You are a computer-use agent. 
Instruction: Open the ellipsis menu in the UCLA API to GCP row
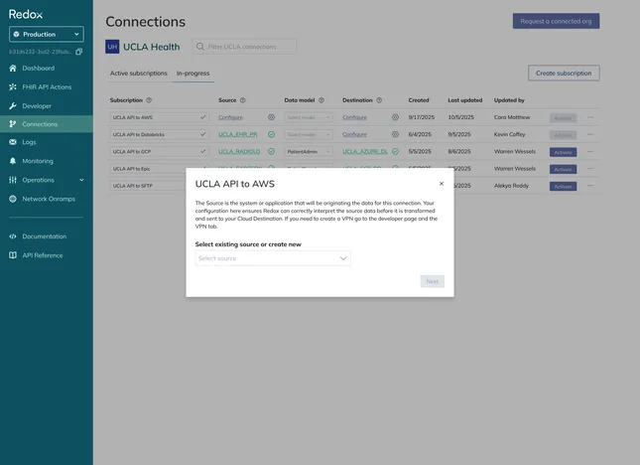590,152
